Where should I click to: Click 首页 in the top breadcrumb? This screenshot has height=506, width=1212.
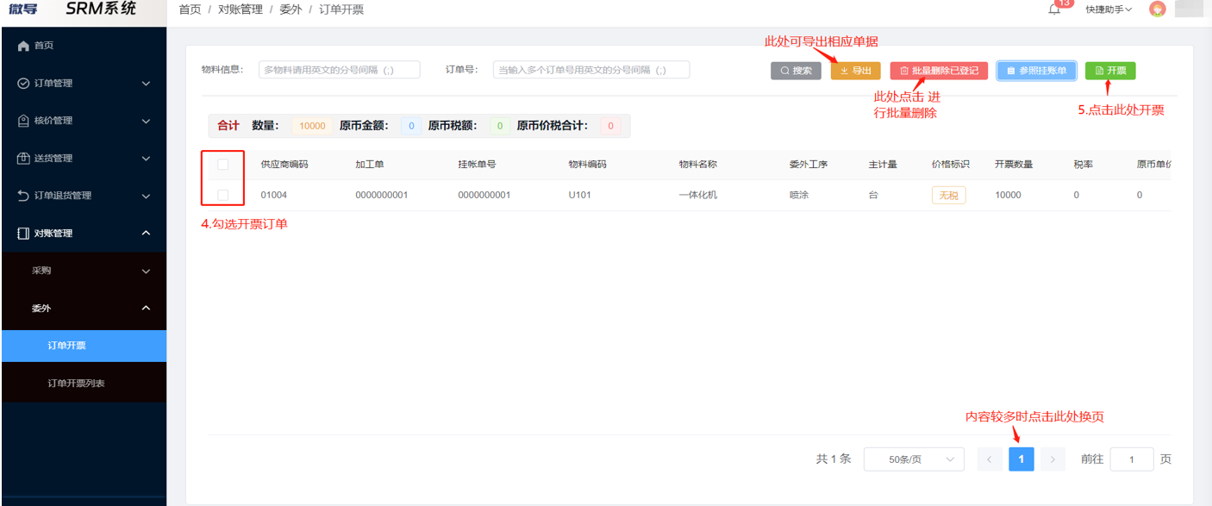[189, 9]
